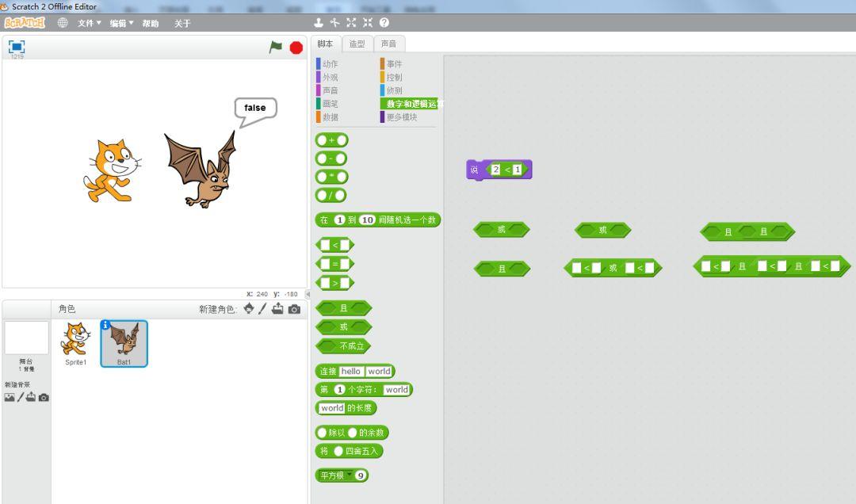Click the greater-than comparison block in the palette
The image size is (856, 504).
(x=334, y=283)
